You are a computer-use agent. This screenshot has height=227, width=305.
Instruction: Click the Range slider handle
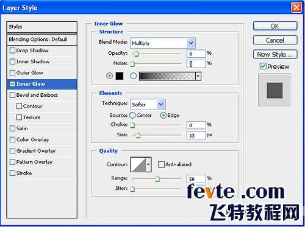[157, 179]
